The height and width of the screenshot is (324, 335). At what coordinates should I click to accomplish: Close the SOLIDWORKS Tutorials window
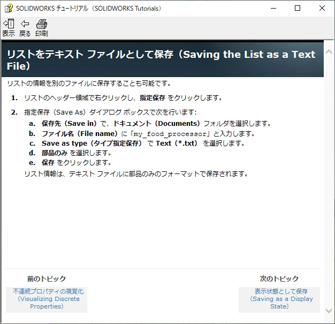pyautogui.click(x=322, y=9)
